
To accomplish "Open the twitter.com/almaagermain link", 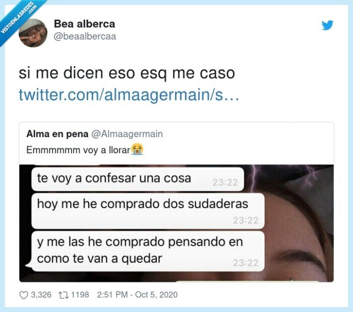I will click(129, 95).
